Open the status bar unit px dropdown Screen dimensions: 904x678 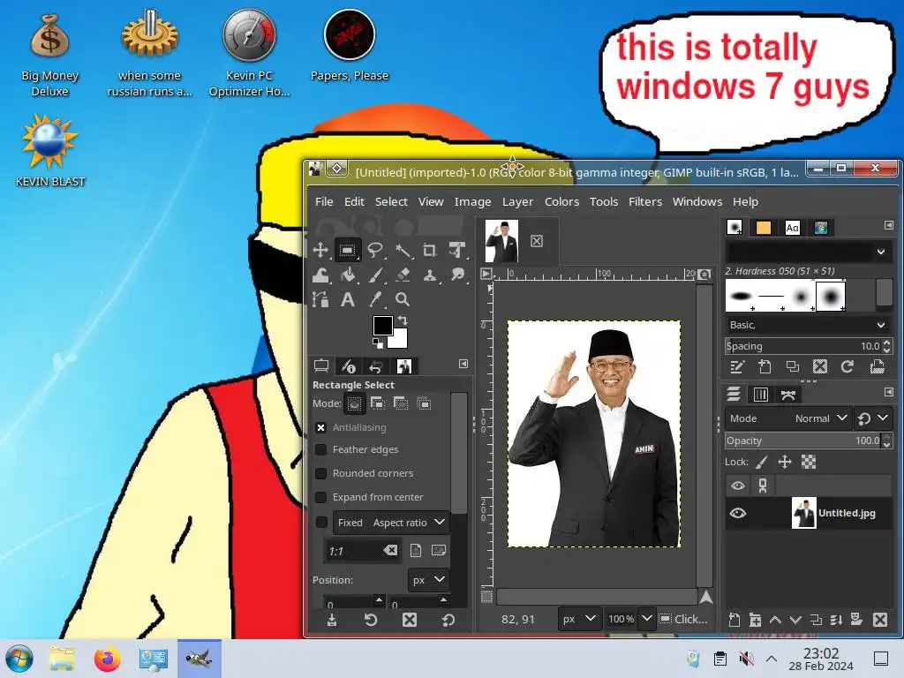(579, 619)
